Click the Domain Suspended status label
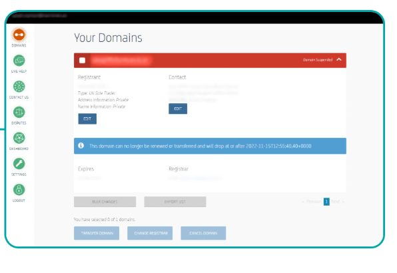This screenshot has height=273, width=397. [x=318, y=60]
